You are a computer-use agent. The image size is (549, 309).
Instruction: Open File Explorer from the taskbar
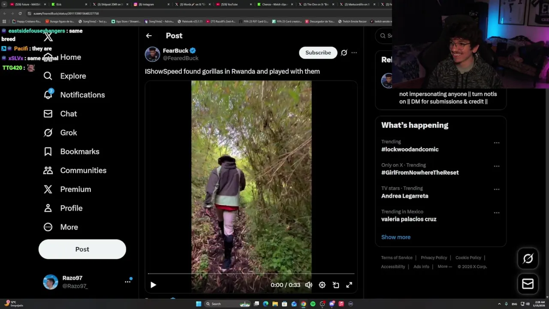275,304
